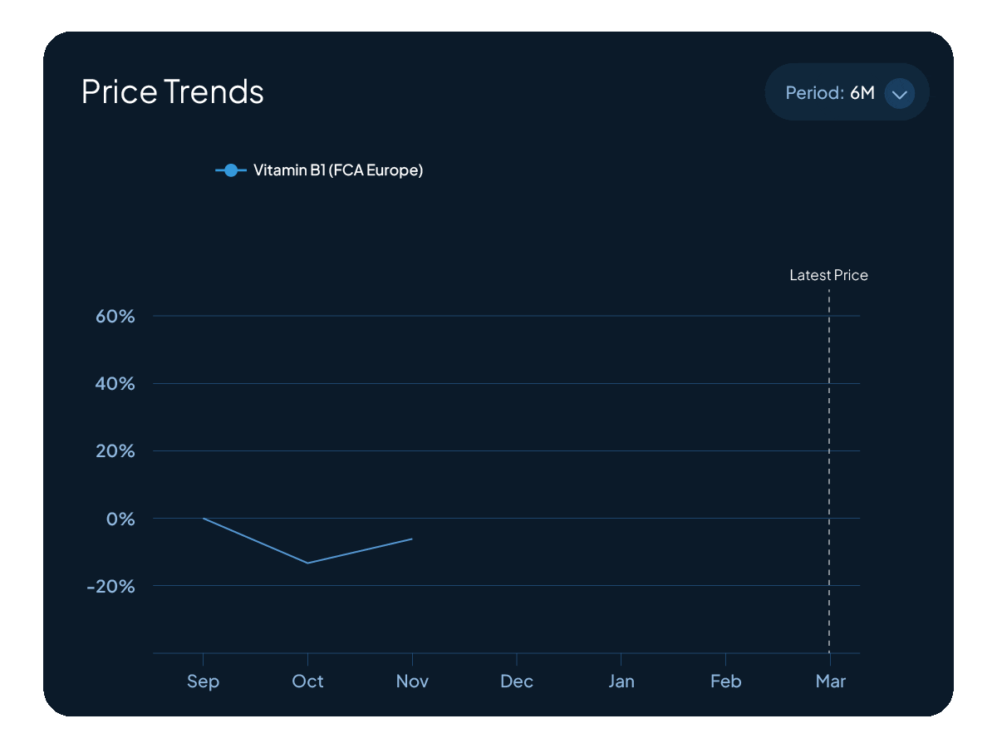This screenshot has height=748, width=997.
Task: Select the Latest Price marker label
Action: tap(828, 275)
